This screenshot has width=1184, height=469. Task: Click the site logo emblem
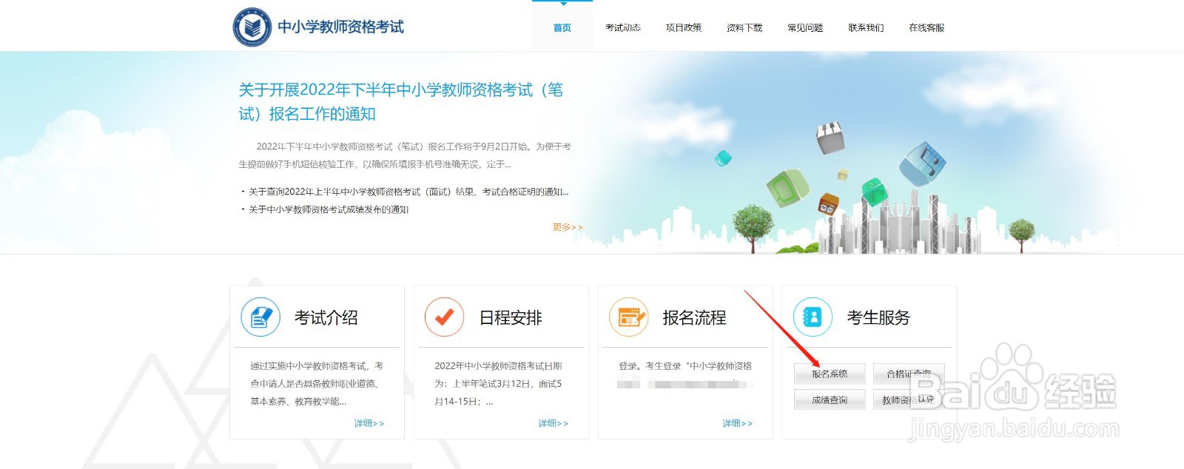[x=252, y=27]
